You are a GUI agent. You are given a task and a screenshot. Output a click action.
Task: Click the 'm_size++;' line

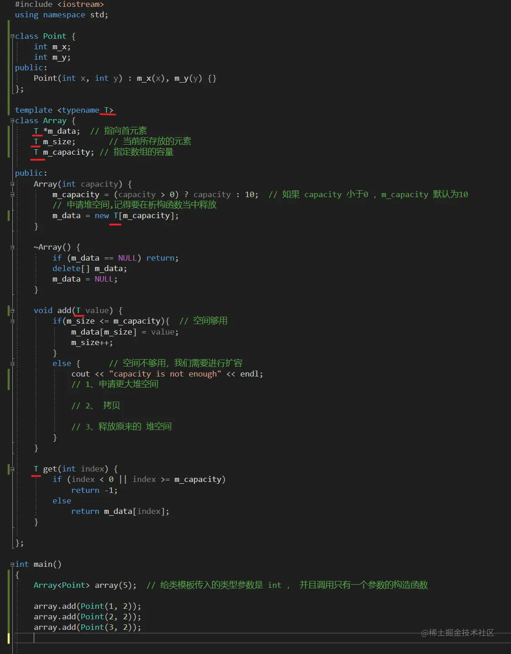tap(92, 342)
